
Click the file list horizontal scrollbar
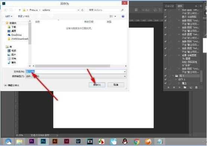click(x=73, y=66)
